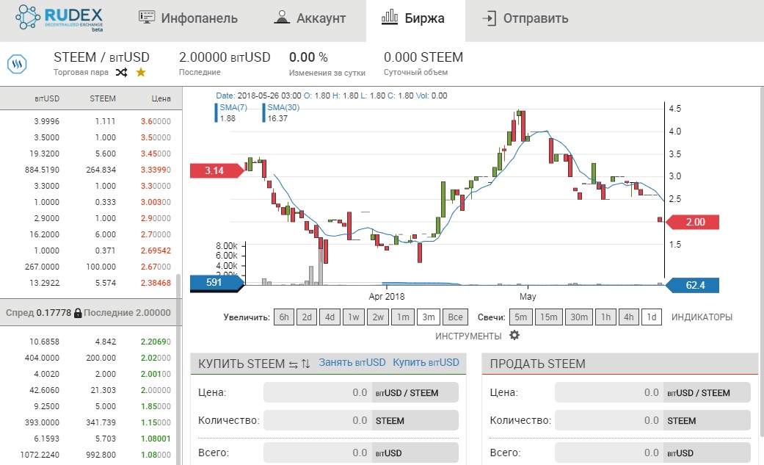Click the Купить bitUSD link

click(426, 363)
